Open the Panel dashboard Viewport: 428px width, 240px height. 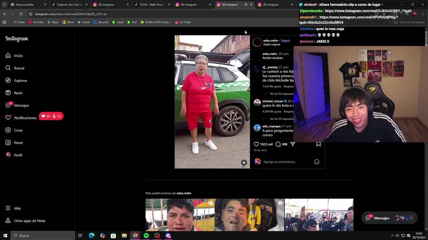tap(14, 143)
